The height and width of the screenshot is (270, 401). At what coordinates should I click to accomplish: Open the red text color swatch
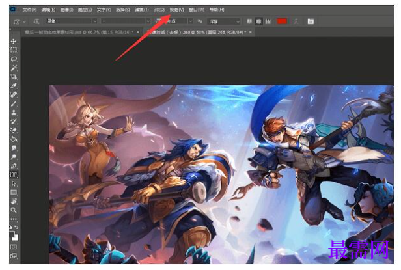[282, 21]
